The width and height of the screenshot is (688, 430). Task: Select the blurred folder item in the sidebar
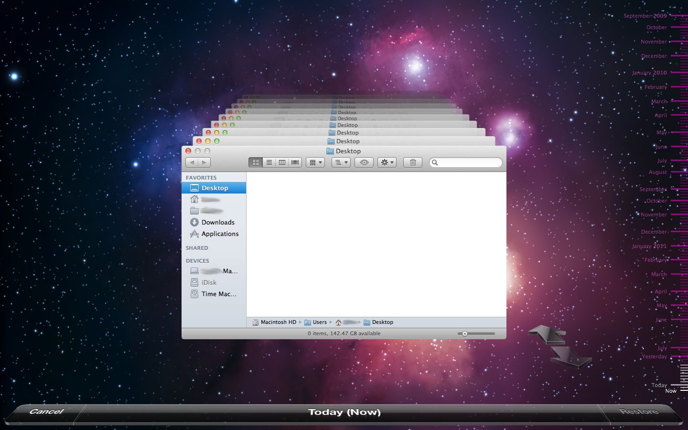214,211
